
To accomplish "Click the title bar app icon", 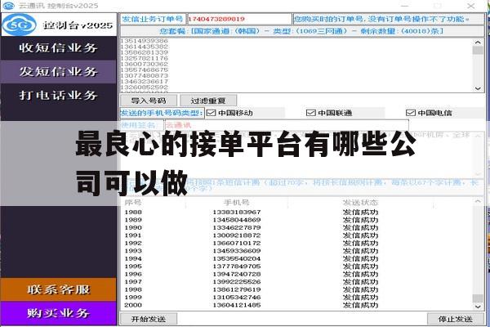I will click(9, 6).
